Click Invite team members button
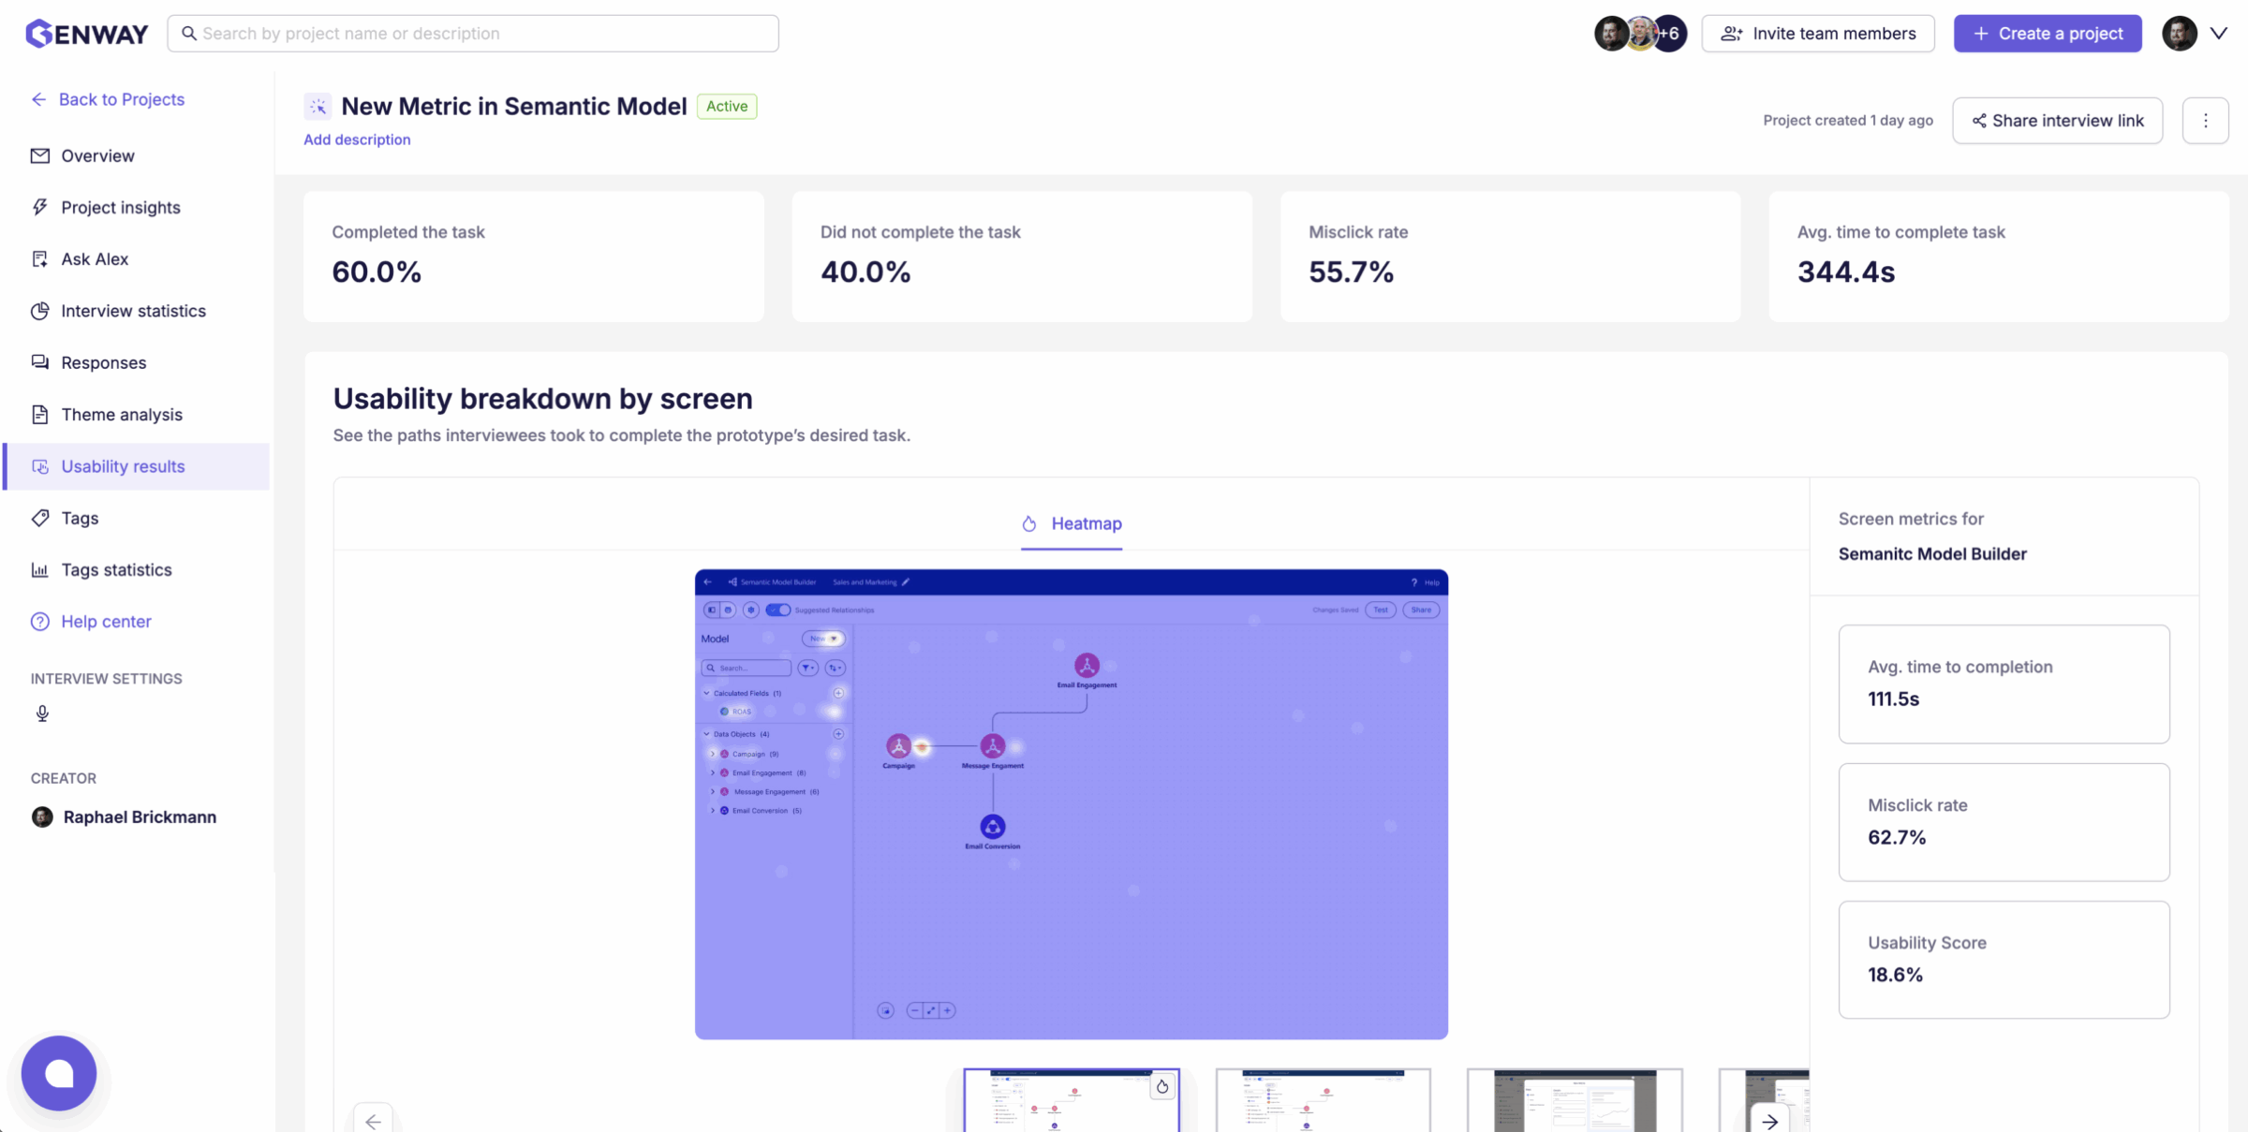This screenshot has width=2248, height=1132. (x=1818, y=34)
